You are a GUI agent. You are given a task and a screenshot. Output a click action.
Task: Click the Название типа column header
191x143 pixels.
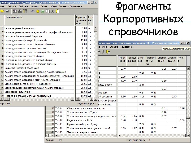tap(39, 20)
